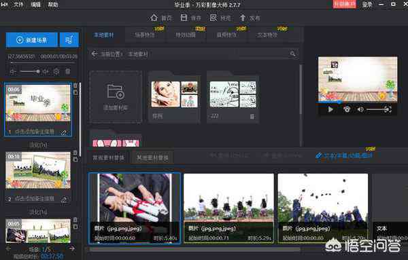Image resolution: width=408 pixels, height=260 pixels.
Task: Click the floppy-disk save icon
Action: [184, 18]
